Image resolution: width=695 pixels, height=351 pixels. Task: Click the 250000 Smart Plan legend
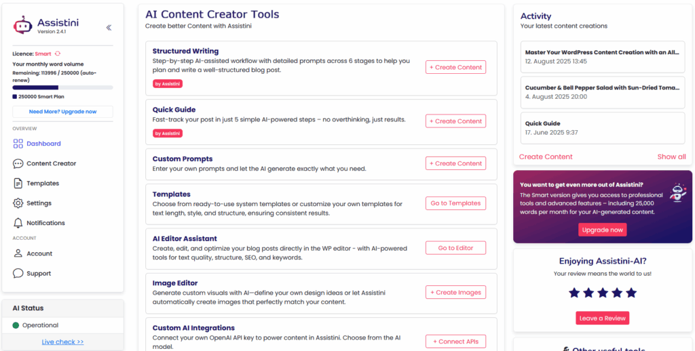pos(39,96)
